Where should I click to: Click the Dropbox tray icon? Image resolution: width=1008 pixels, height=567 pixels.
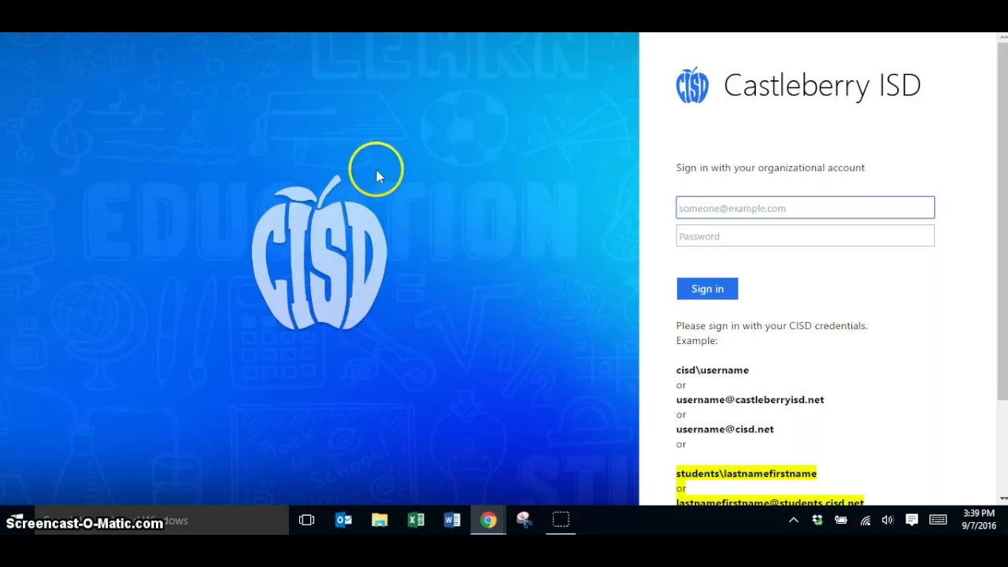coord(817,521)
